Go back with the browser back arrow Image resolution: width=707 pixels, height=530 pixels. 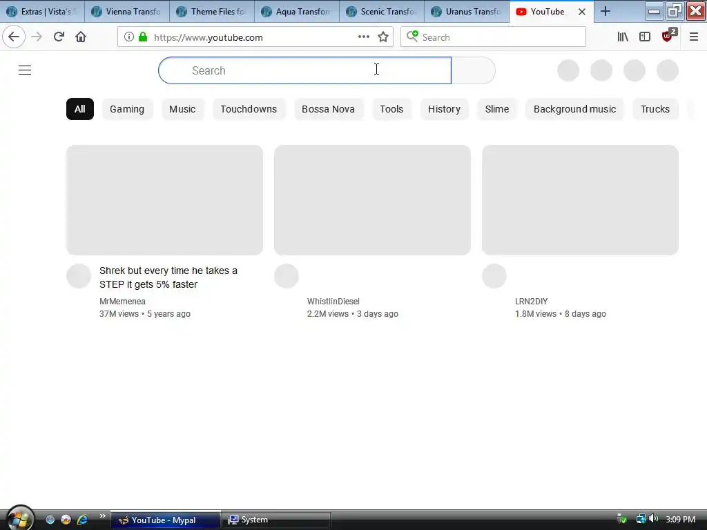click(14, 37)
